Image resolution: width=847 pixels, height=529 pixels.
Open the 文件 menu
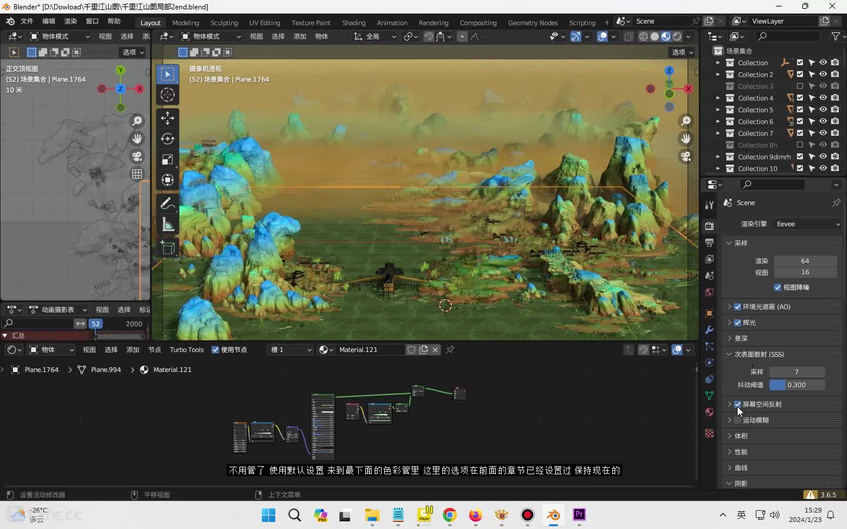[x=27, y=21]
